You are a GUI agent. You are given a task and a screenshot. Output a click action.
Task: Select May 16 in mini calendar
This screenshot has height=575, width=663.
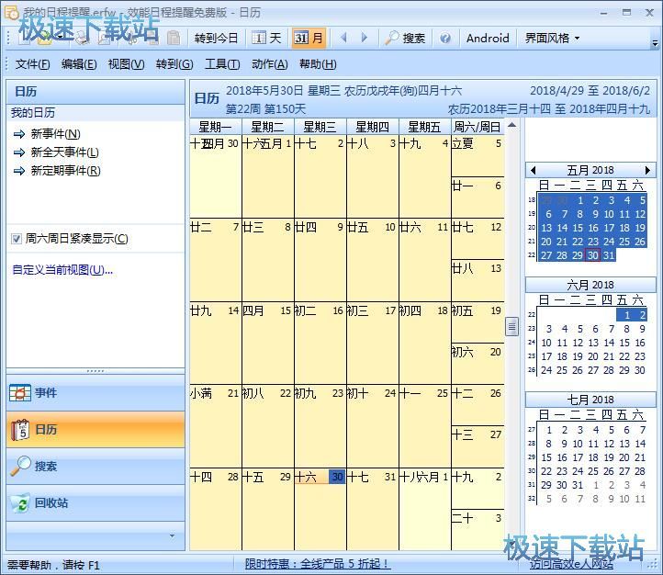click(593, 228)
